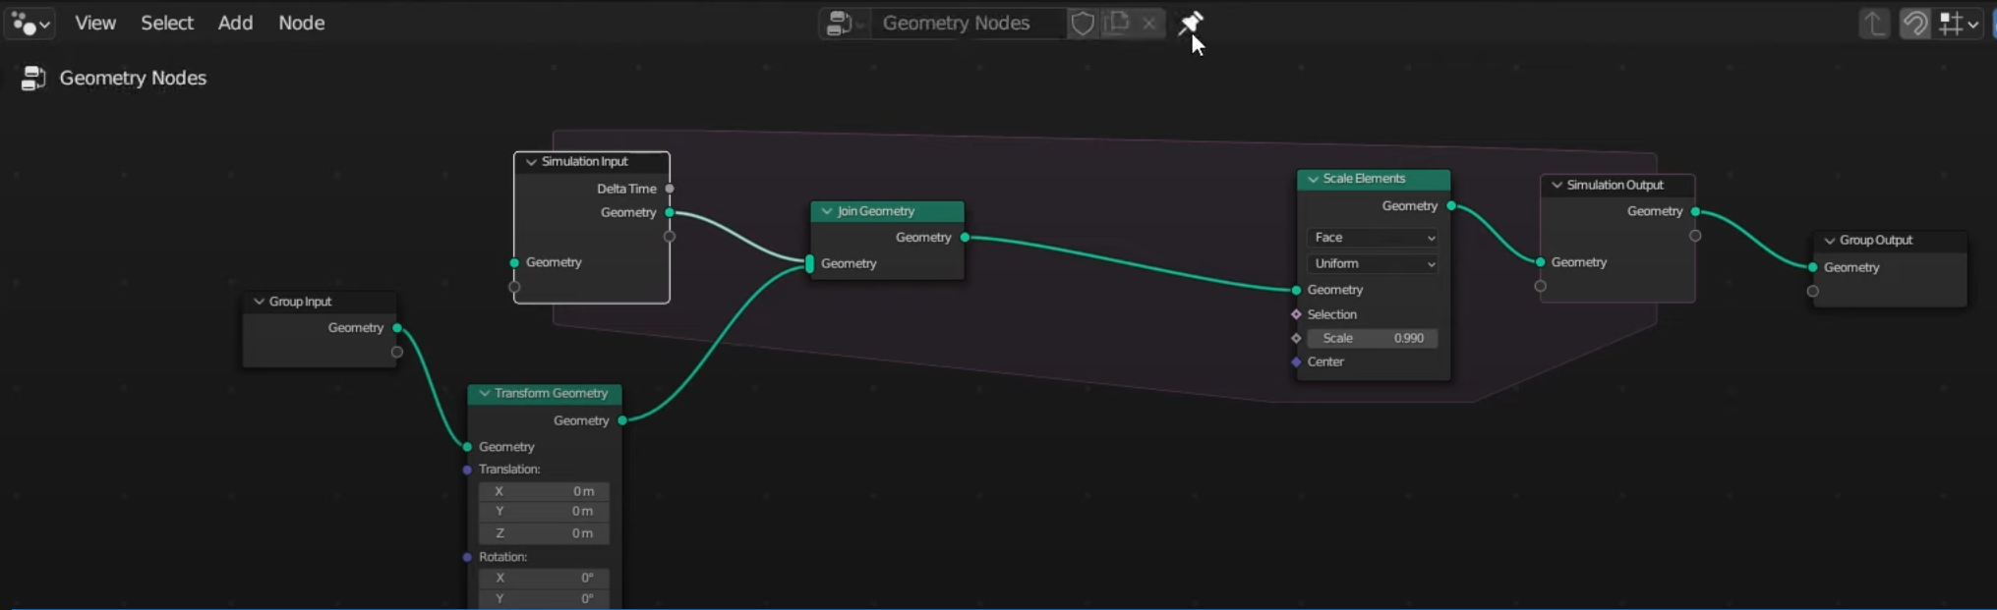1997x610 pixels.
Task: Click Scale Elements Selection socket
Action: tap(1296, 314)
